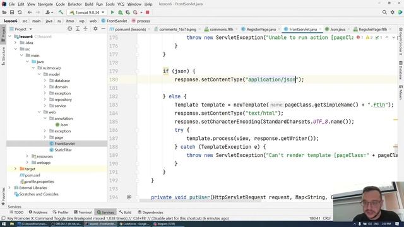Image resolution: width=404 pixels, height=227 pixels.
Task: Reload from disk with the sync icon
Action: click(x=20, y=13)
